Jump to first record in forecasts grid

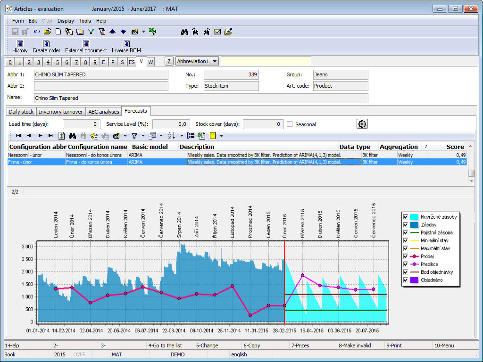pyautogui.click(x=18, y=136)
